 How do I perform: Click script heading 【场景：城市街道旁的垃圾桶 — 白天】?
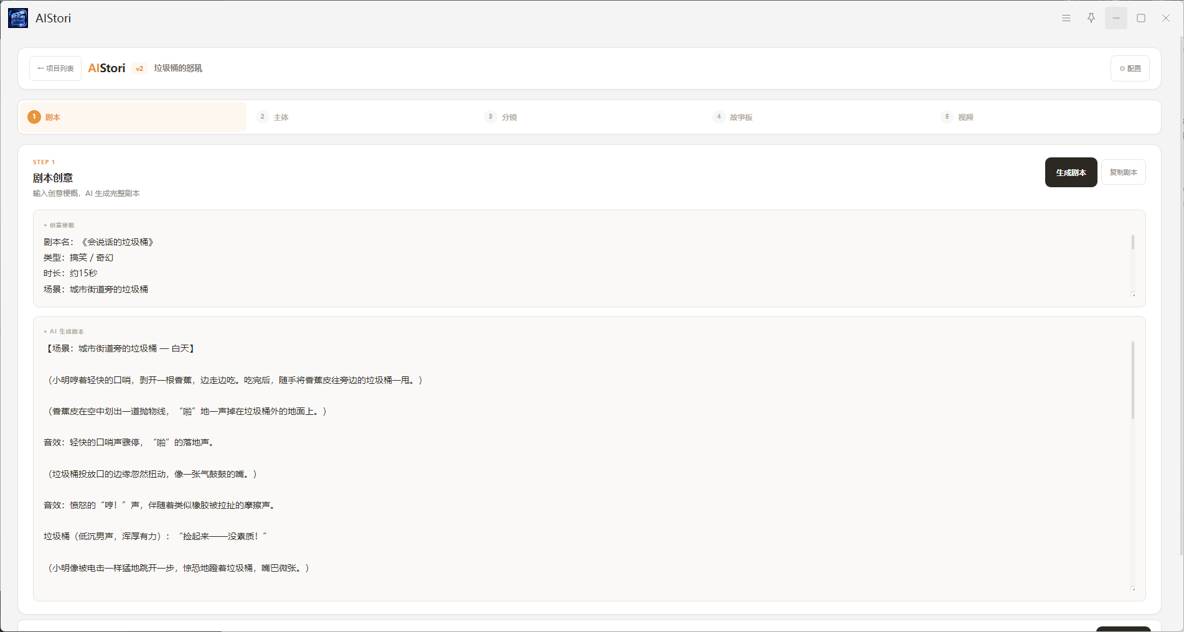point(121,348)
